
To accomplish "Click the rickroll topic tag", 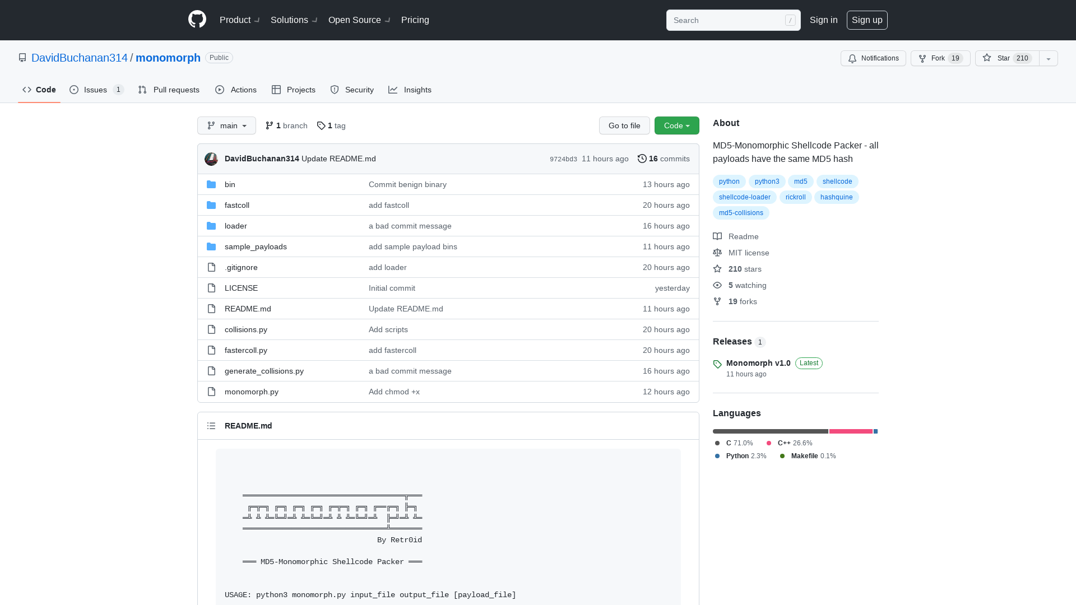I will tap(795, 197).
